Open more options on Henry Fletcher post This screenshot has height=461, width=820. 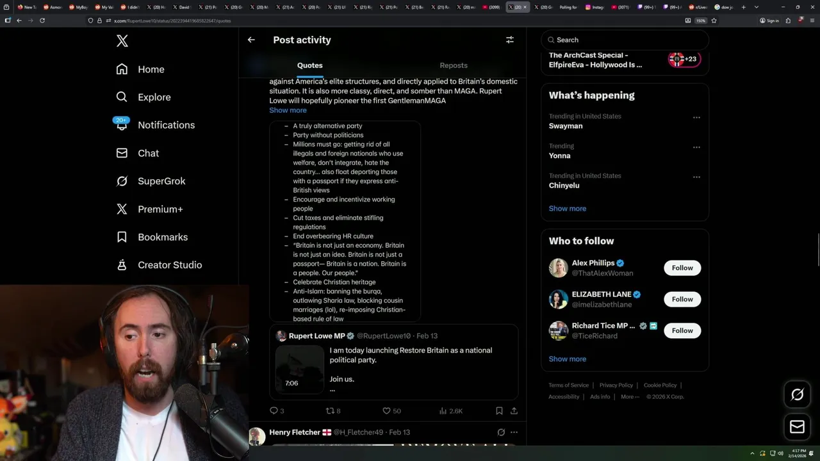pyautogui.click(x=514, y=432)
